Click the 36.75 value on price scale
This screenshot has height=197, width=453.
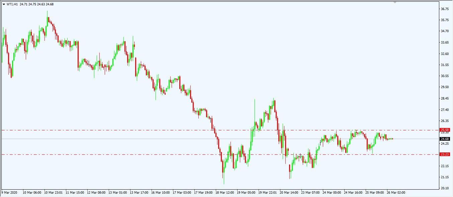[445, 9]
